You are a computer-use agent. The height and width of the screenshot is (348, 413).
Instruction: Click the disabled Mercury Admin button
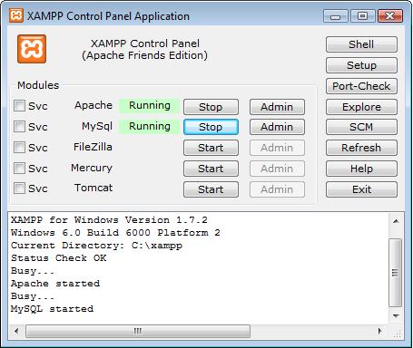(x=277, y=169)
